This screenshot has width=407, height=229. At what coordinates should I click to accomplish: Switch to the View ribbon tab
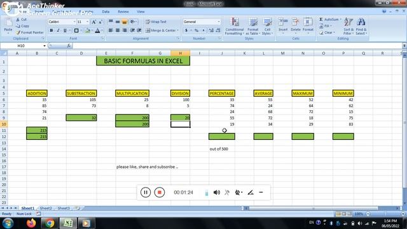click(141, 11)
